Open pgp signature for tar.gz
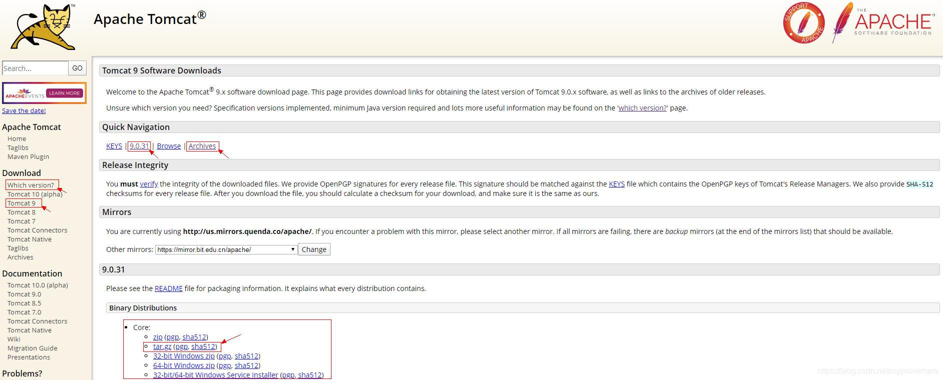Viewport: 943px width, 380px height. click(x=181, y=346)
